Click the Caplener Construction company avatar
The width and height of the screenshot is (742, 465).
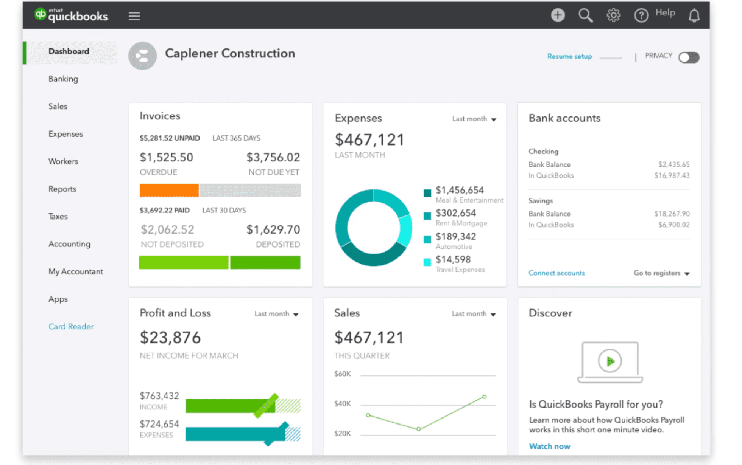(142, 56)
